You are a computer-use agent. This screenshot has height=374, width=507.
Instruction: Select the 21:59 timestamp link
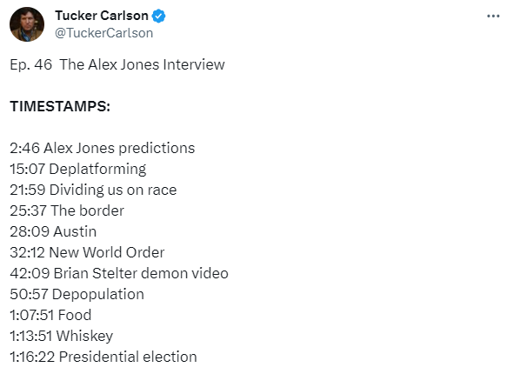point(28,190)
